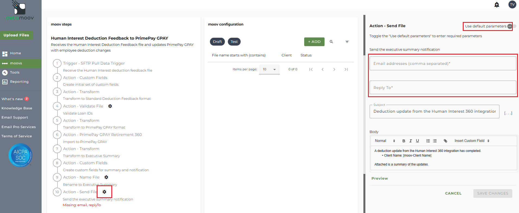Viewport: 519px width, 213px height.
Task: Open settings gear for Validate File step
Action: point(110,106)
